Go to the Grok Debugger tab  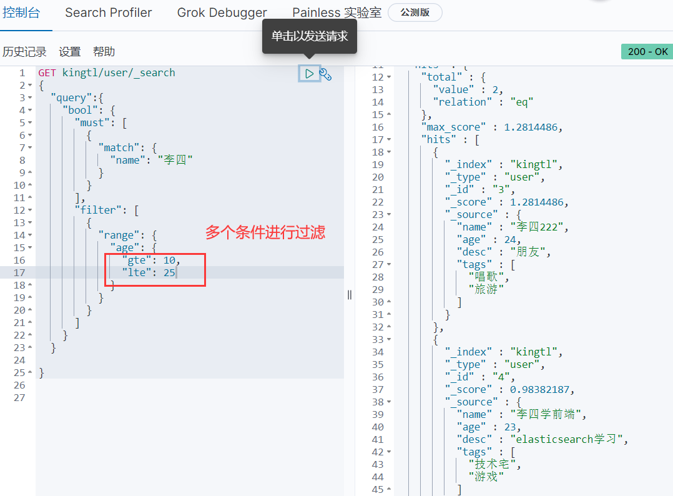click(222, 12)
